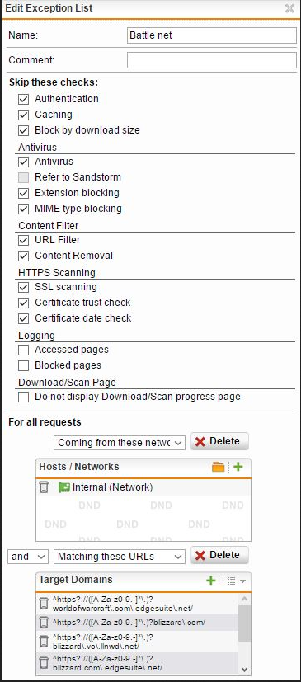Viewport: 301px width, 682px height.
Task: Delete the Matching these URLs condition
Action: click(219, 555)
